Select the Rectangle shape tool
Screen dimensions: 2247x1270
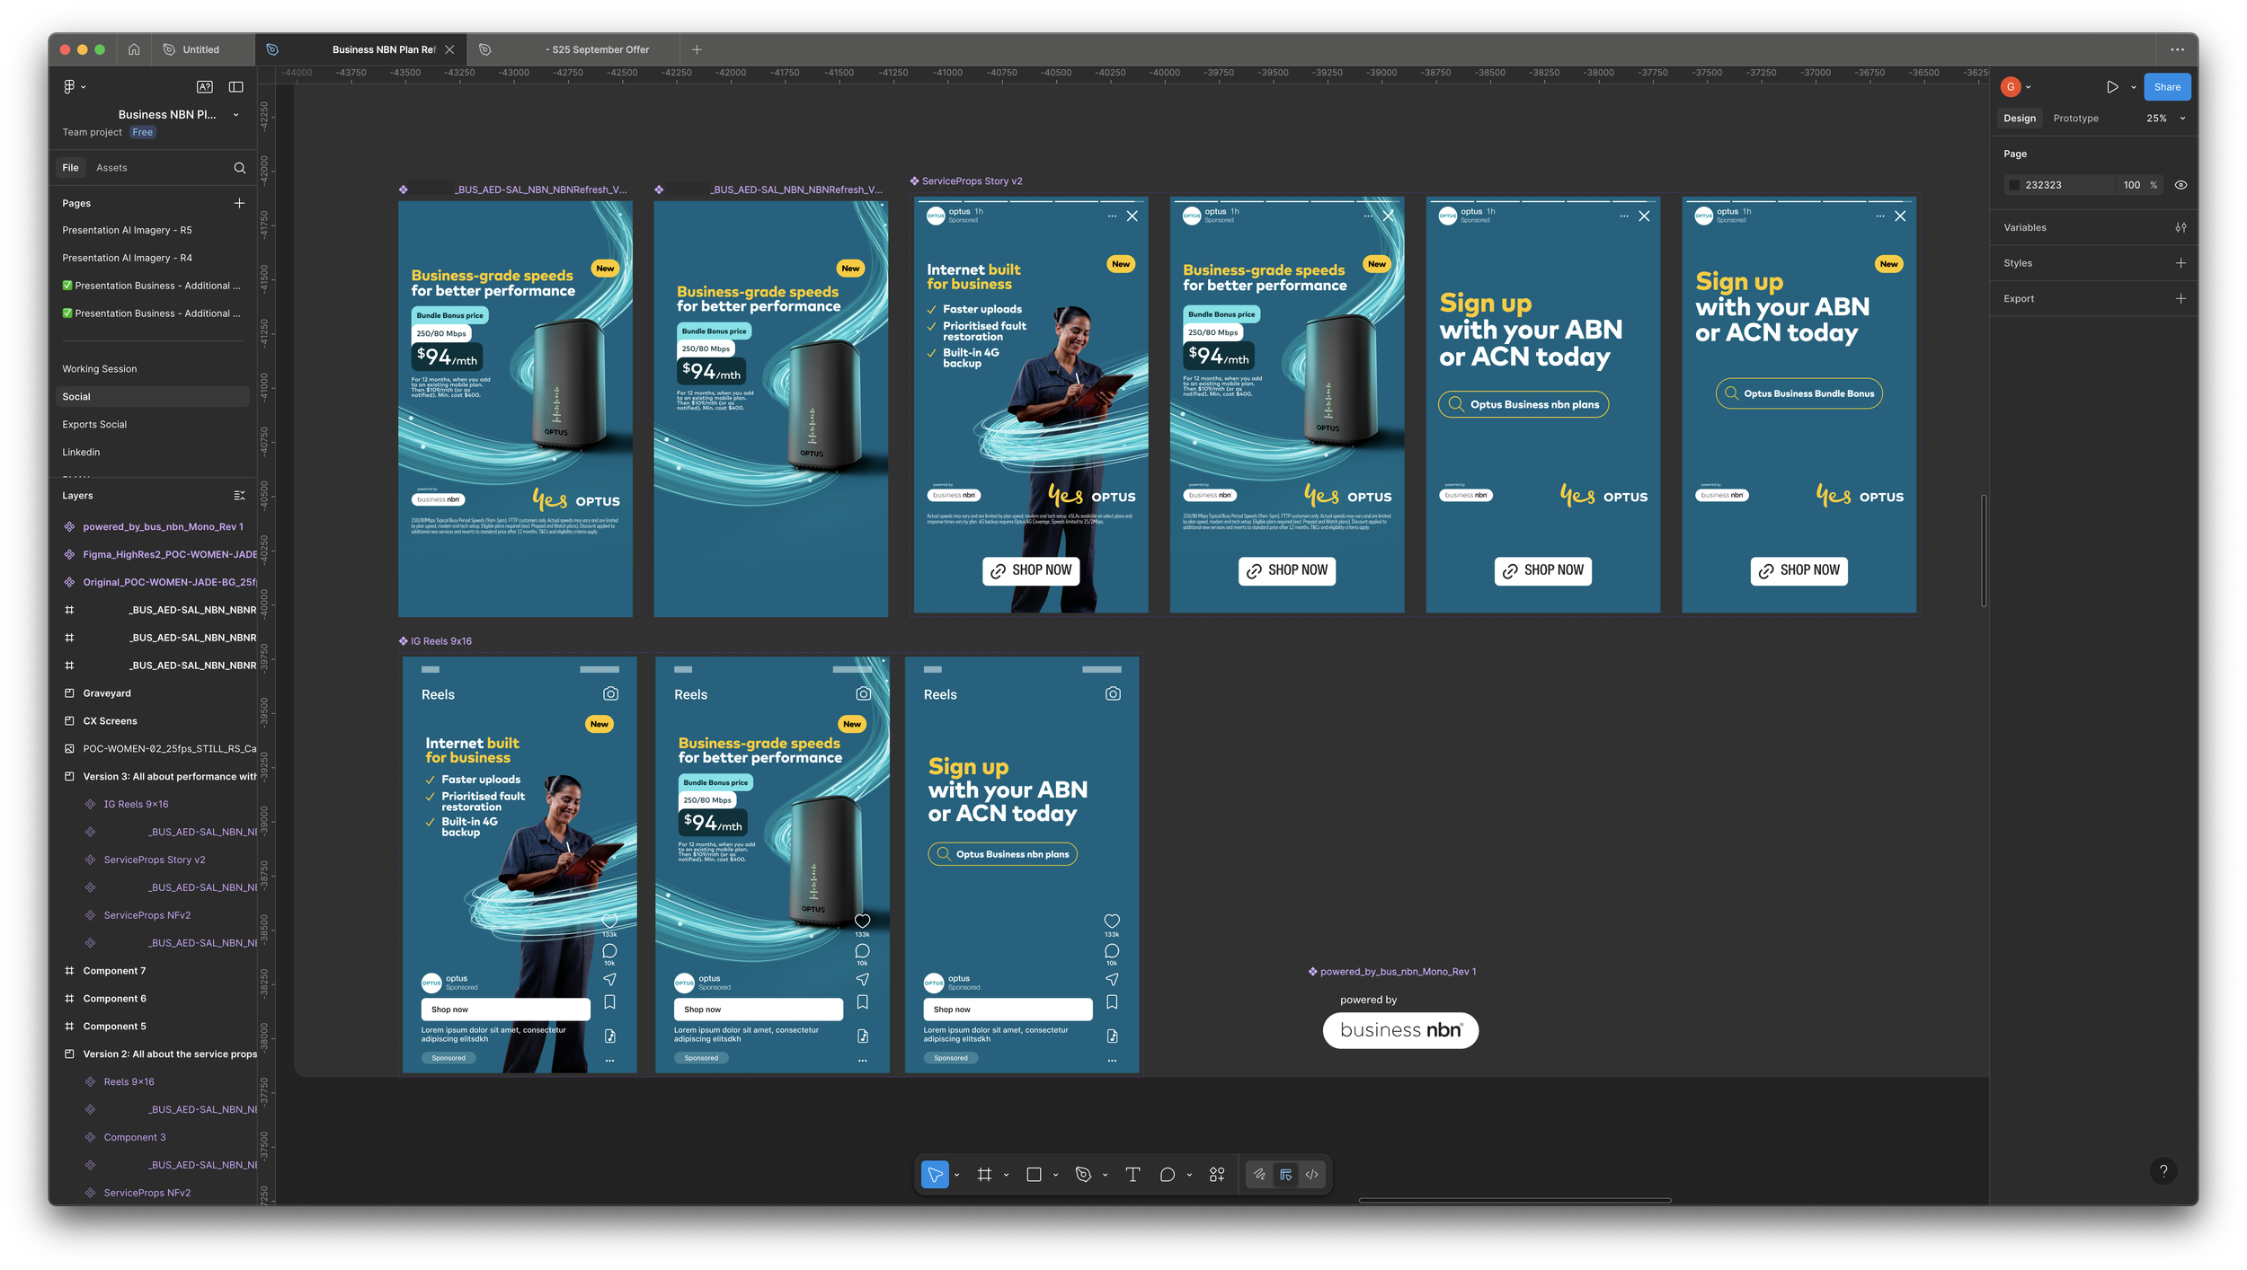click(1034, 1175)
